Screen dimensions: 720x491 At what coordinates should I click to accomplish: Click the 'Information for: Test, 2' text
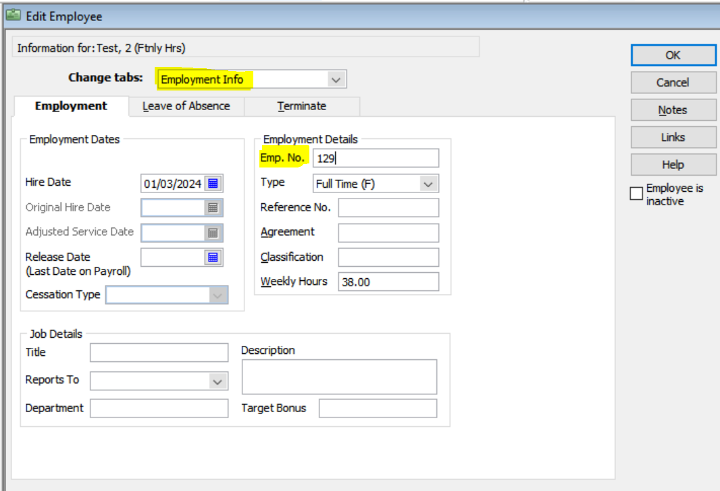101,48
